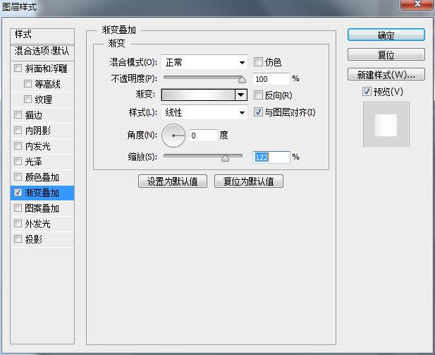Viewport: 435px width, 355px height.
Task: Click the 缩放 input field showing 122
Action: (271, 157)
